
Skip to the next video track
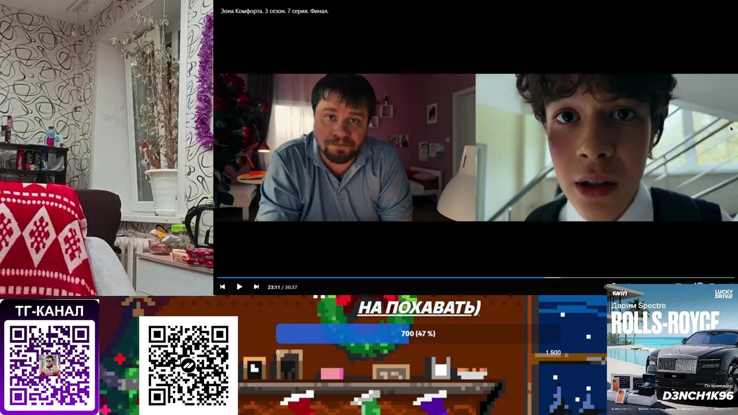256,286
